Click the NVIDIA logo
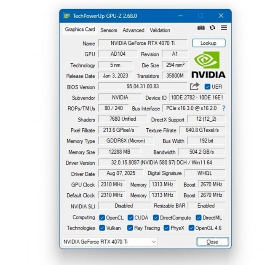This screenshot has width=278, height=265. tap(208, 65)
